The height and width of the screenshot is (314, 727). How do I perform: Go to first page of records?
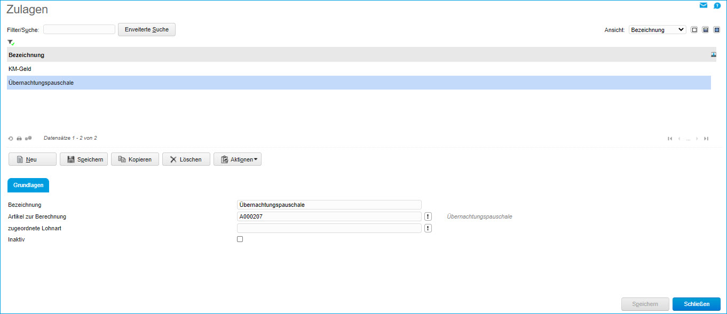point(670,139)
